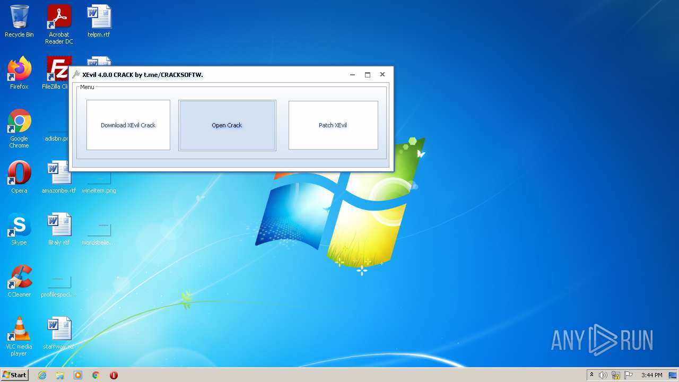Show hidden system tray icons
The width and height of the screenshot is (679, 382).
[591, 375]
